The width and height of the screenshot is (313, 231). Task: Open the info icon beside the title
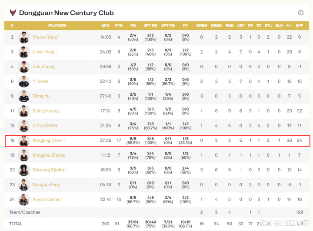(301, 13)
